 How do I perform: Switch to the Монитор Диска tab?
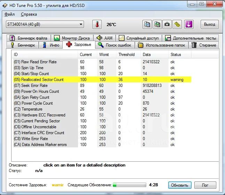tap(72, 38)
